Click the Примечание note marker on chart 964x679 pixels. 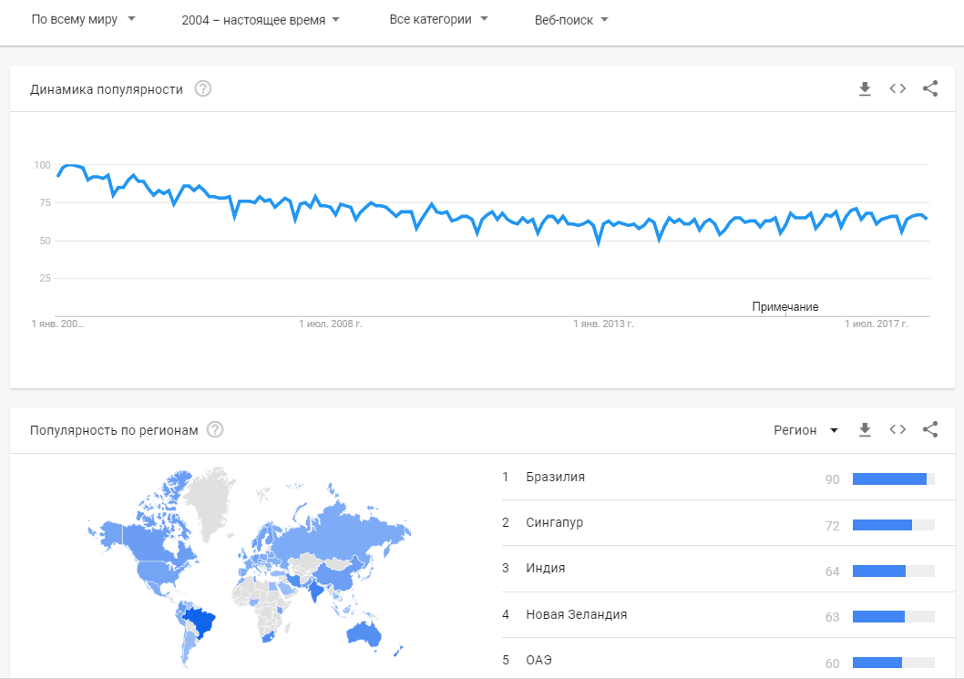(x=785, y=307)
